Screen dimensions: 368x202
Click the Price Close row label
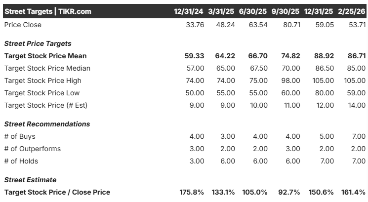click(23, 25)
